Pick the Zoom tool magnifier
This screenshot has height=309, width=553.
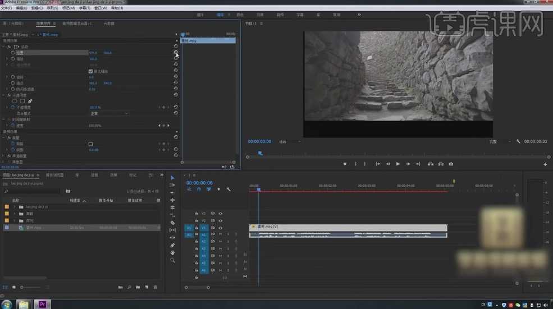[172, 260]
